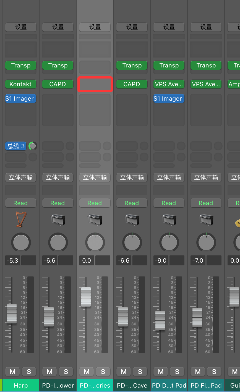
Task: Click the volume fader on PD-...ories channel
Action: (86, 297)
